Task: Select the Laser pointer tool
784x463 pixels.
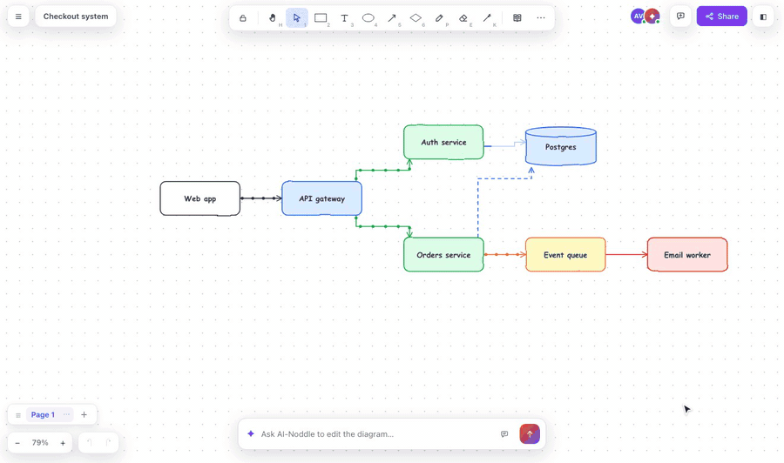Action: [x=488, y=18]
